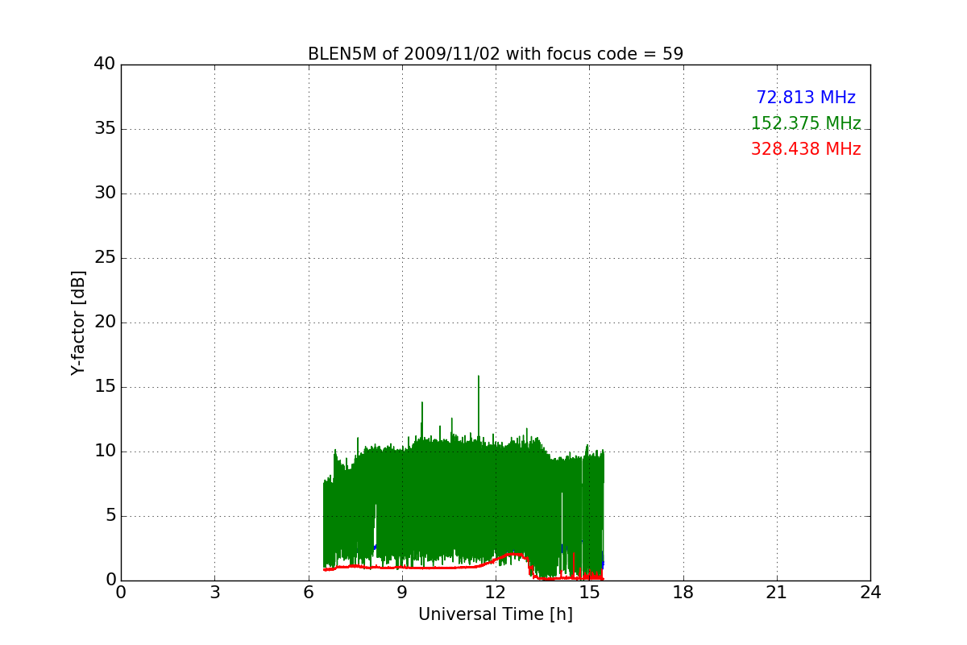Click the 'Universal Time [h]' axis label
The height and width of the screenshot is (645, 967).
click(496, 614)
